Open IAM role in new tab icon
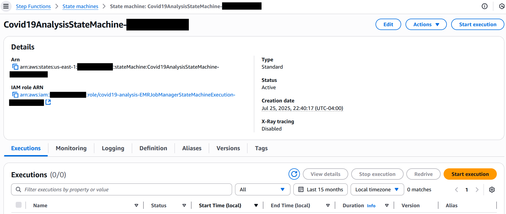Screen dimensions: 506x214 [48, 102]
